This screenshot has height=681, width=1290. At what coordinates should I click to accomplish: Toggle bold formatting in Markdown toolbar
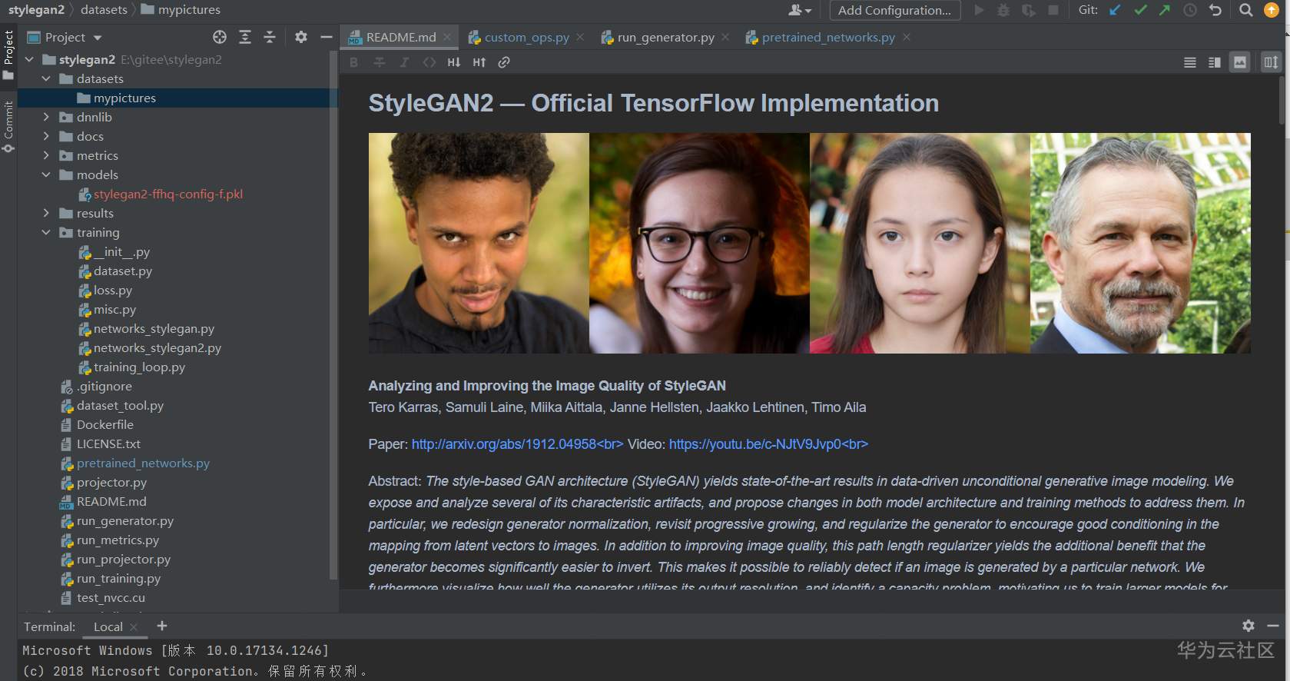pos(353,62)
